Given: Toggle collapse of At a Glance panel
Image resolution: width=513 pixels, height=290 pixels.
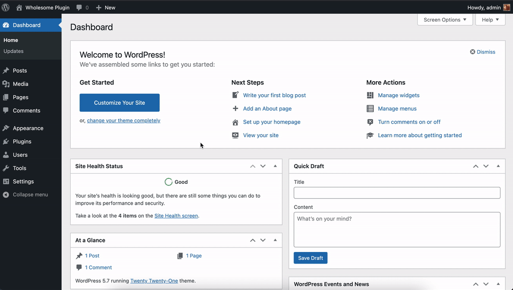Looking at the screenshot, I should 275,240.
